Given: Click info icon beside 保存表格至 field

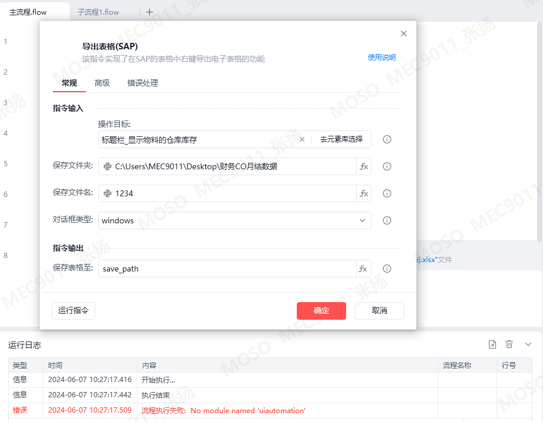Looking at the screenshot, I should point(387,269).
